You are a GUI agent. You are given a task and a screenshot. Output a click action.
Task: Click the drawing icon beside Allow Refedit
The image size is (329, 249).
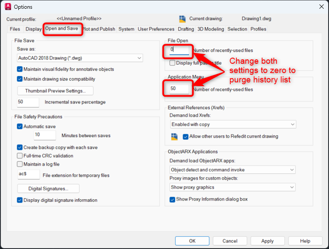click(x=174, y=137)
